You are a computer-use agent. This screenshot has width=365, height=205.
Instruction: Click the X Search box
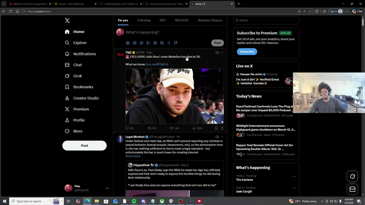(x=266, y=20)
